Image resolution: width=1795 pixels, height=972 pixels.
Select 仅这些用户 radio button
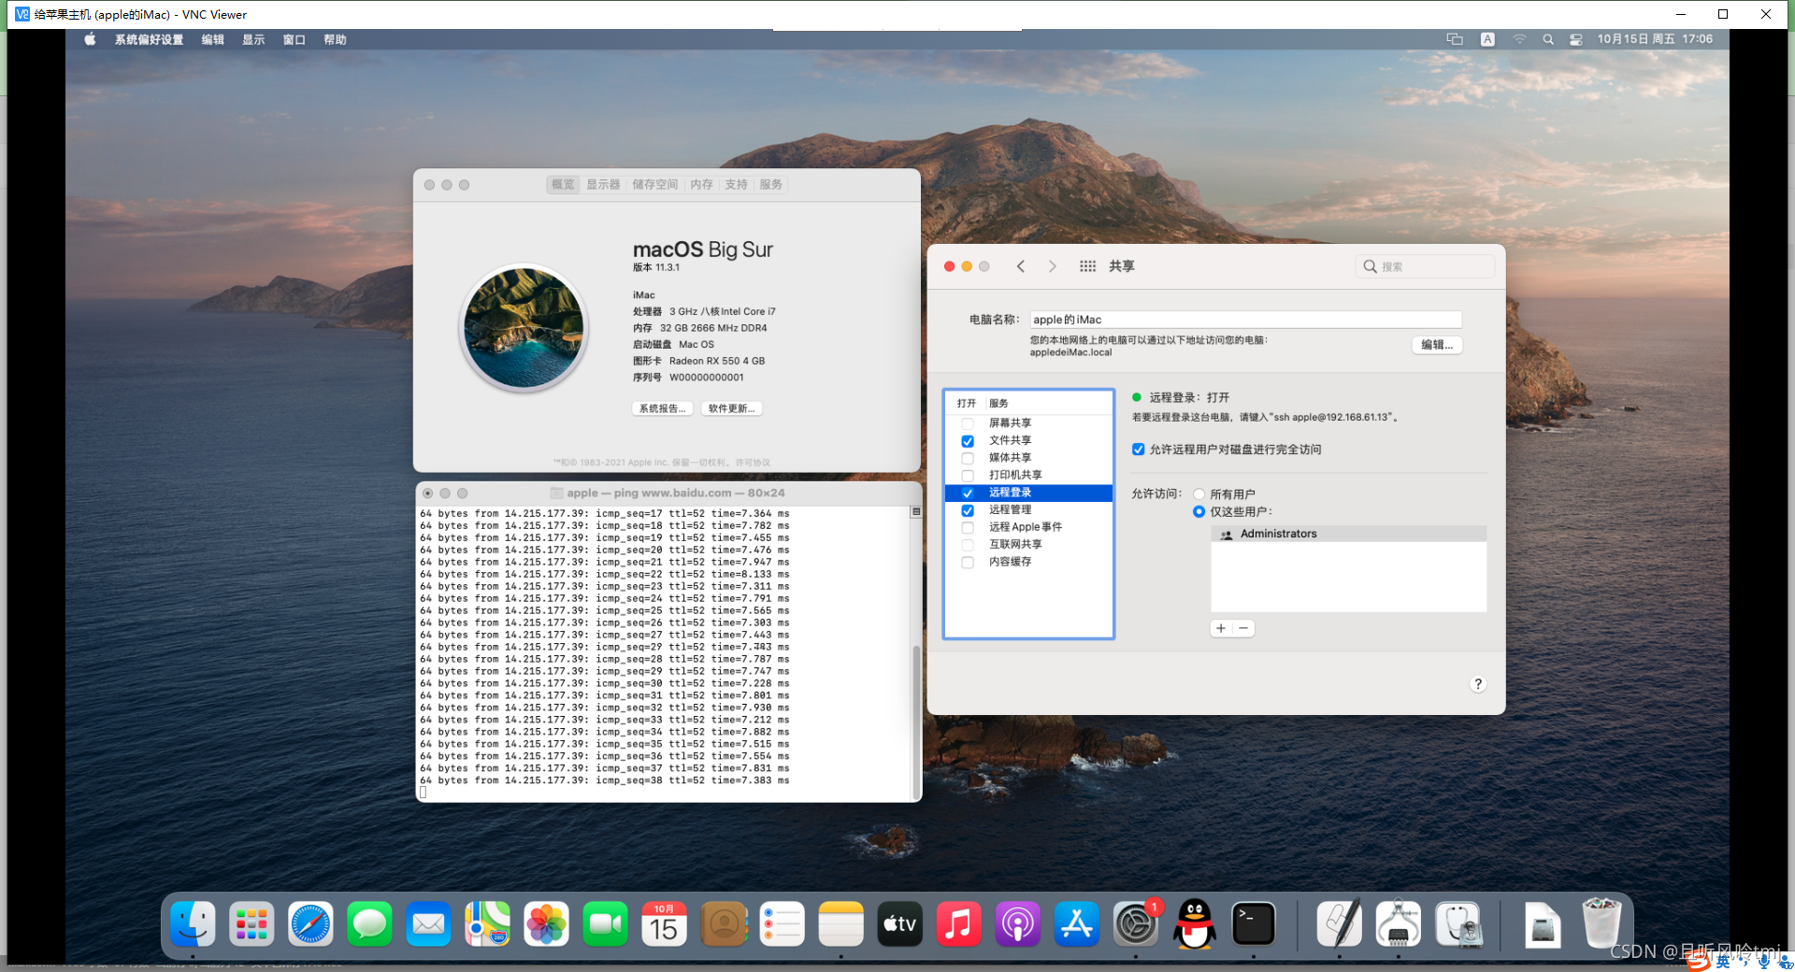pos(1199,511)
